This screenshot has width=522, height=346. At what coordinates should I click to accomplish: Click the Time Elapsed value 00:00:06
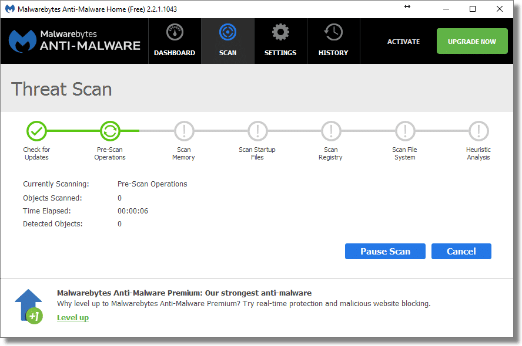132,211
